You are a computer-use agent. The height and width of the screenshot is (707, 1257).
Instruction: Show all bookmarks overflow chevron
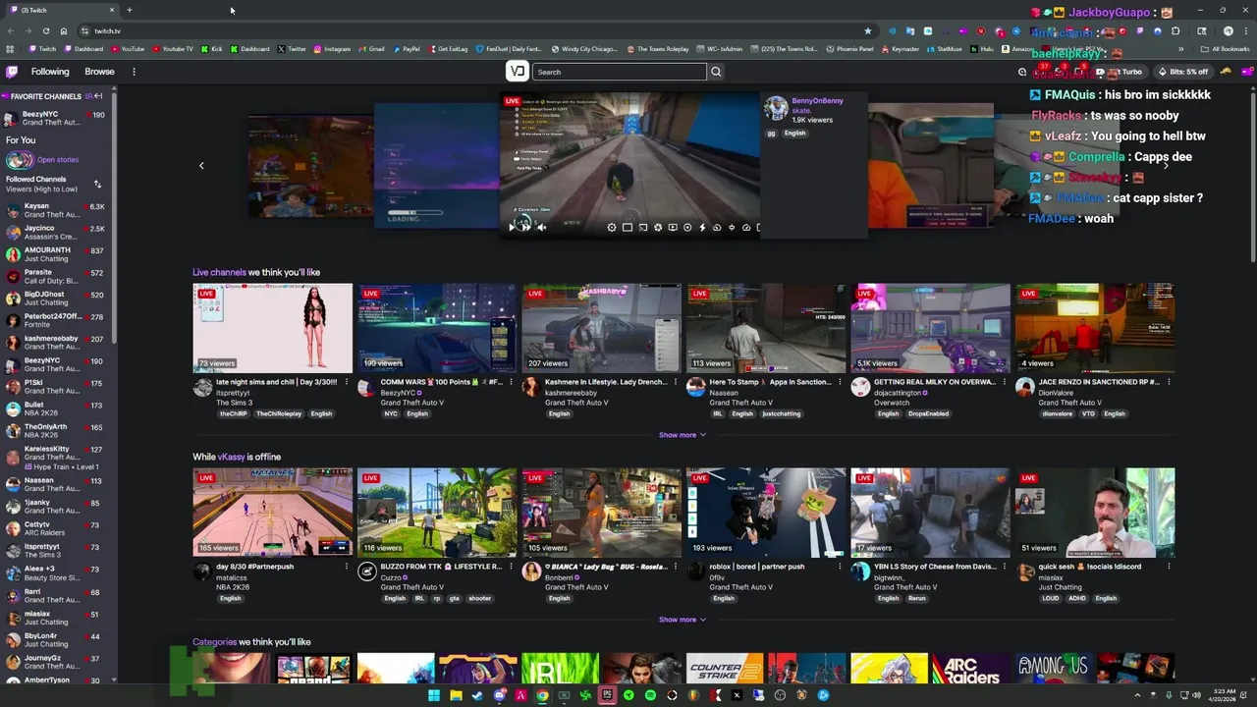point(1181,49)
